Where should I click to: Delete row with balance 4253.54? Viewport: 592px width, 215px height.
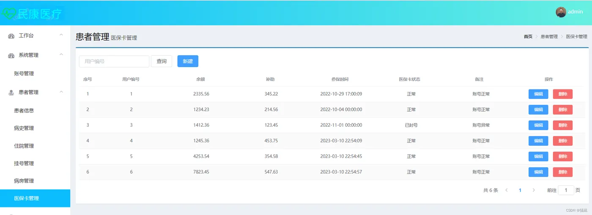[563, 156]
